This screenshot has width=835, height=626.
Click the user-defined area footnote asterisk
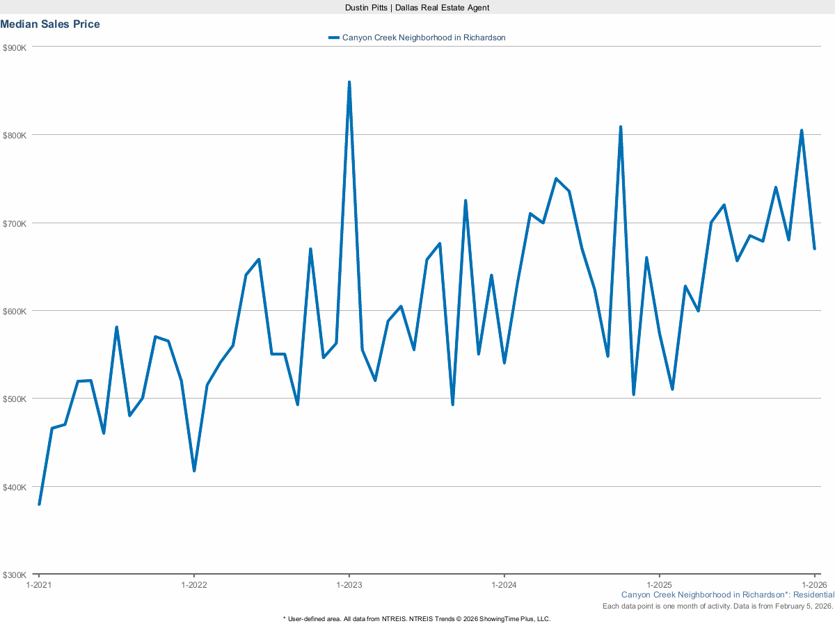coord(284,618)
